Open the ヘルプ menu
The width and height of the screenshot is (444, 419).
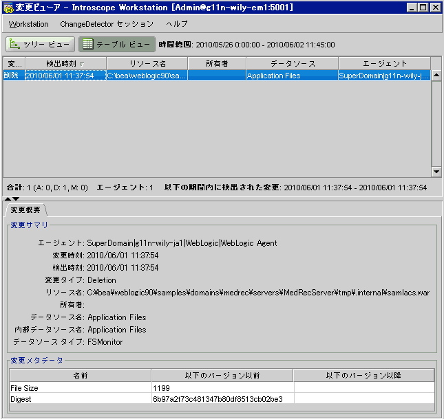[177, 24]
